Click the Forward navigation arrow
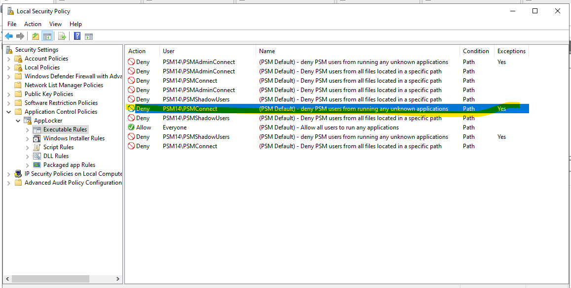This screenshot has height=288, width=571. [x=20, y=35]
